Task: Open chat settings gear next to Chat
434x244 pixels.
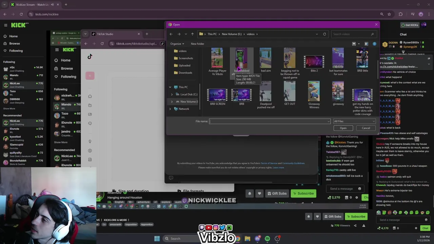Action: coord(416,228)
